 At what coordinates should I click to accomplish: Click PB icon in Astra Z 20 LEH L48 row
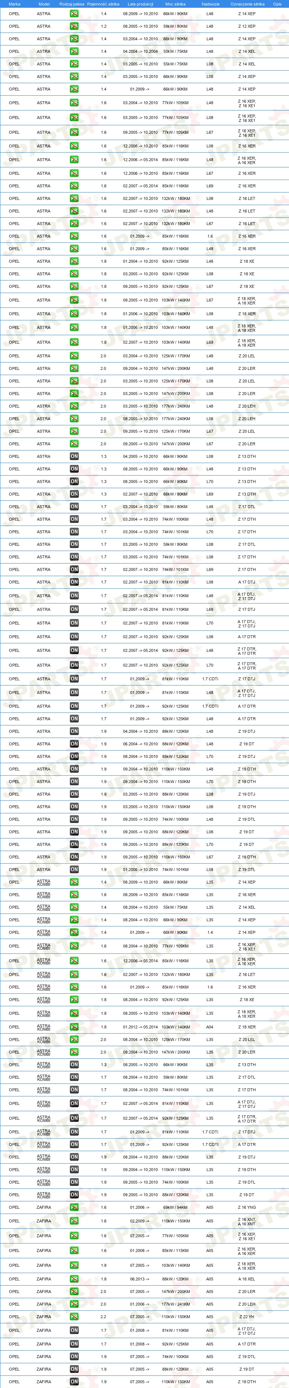coord(74,406)
